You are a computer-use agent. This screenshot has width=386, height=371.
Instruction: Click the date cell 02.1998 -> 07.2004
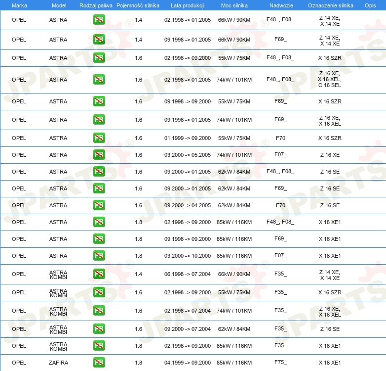click(188, 311)
